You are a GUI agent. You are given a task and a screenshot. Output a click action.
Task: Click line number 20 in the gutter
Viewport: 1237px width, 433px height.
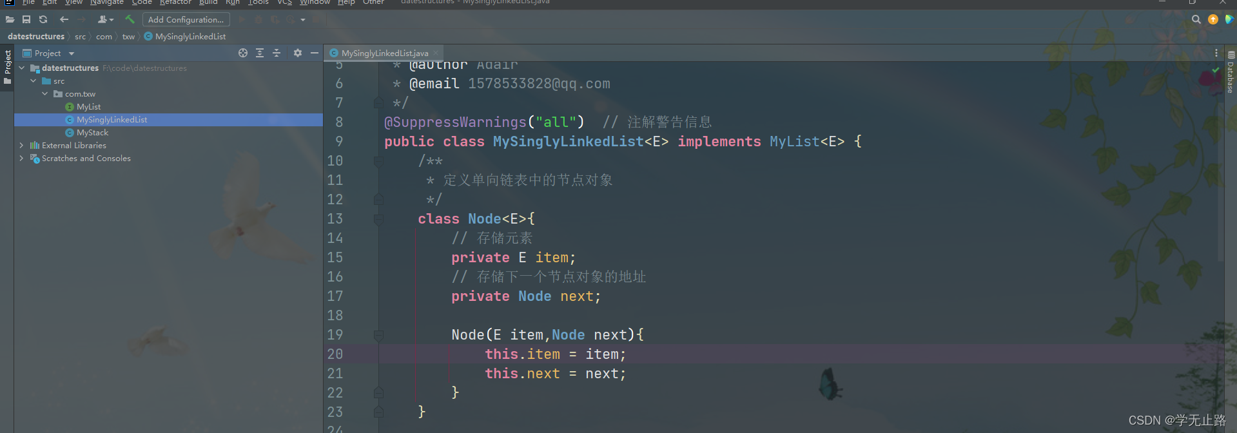(x=335, y=354)
